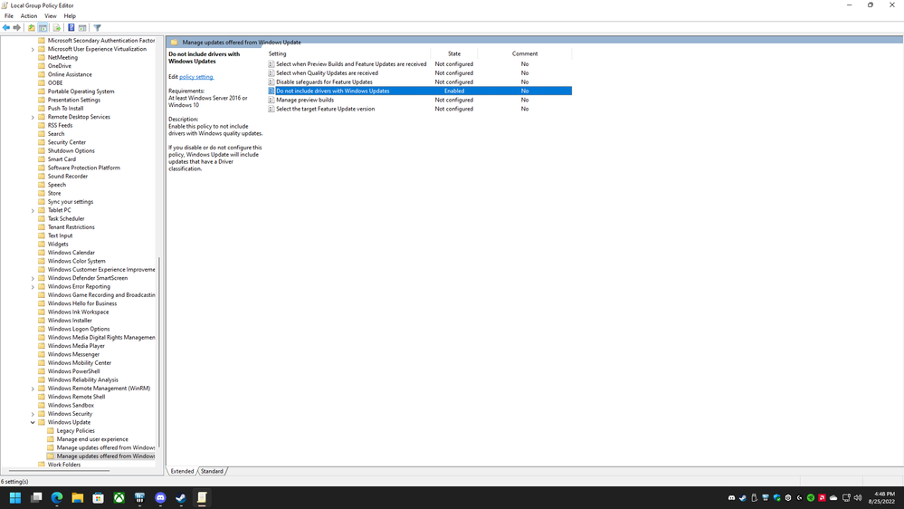Switch to the Extended tab
904x509 pixels.
(182, 472)
